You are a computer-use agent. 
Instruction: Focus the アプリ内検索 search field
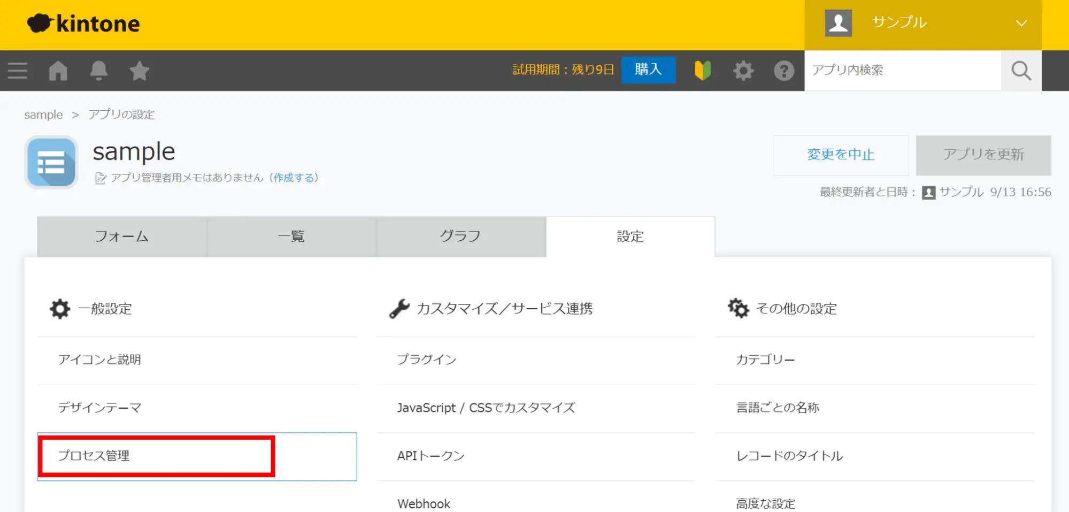[x=902, y=71]
